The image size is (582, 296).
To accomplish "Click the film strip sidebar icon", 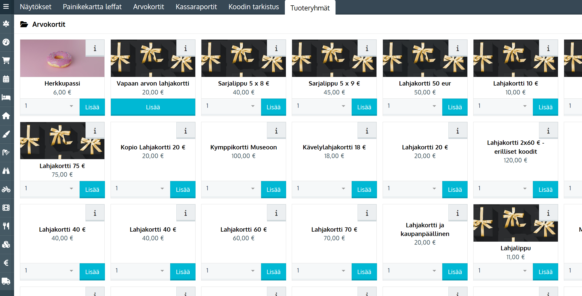I will [x=6, y=208].
